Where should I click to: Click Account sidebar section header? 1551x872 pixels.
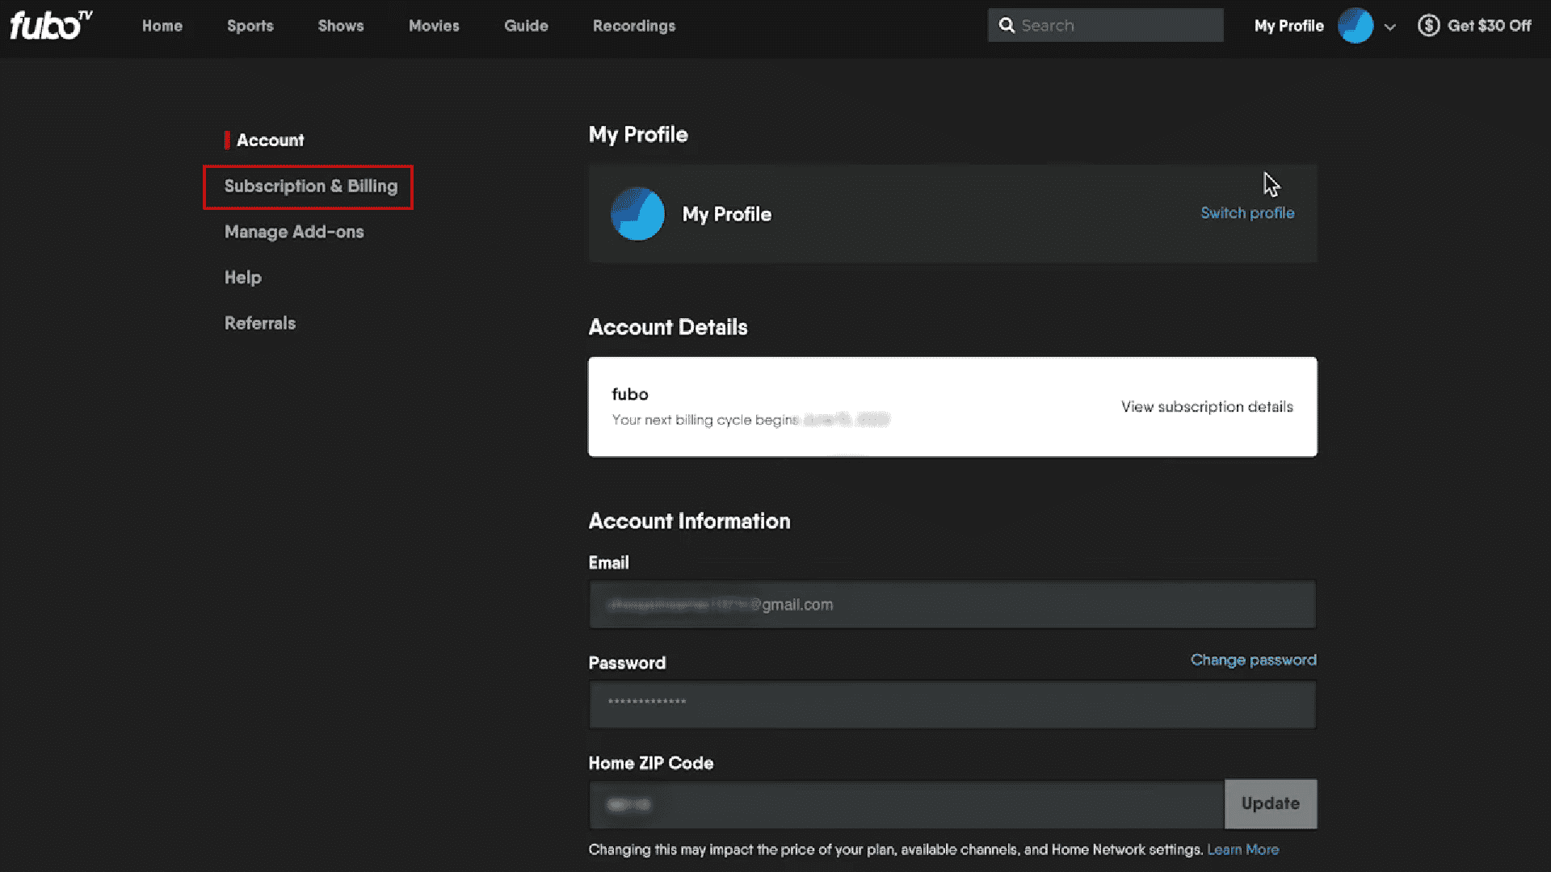pos(270,140)
